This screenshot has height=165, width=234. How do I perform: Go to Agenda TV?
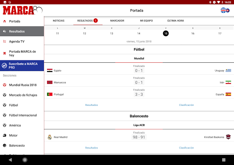point(22,41)
